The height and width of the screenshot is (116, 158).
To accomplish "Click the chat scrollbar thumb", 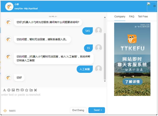I will [105, 56].
